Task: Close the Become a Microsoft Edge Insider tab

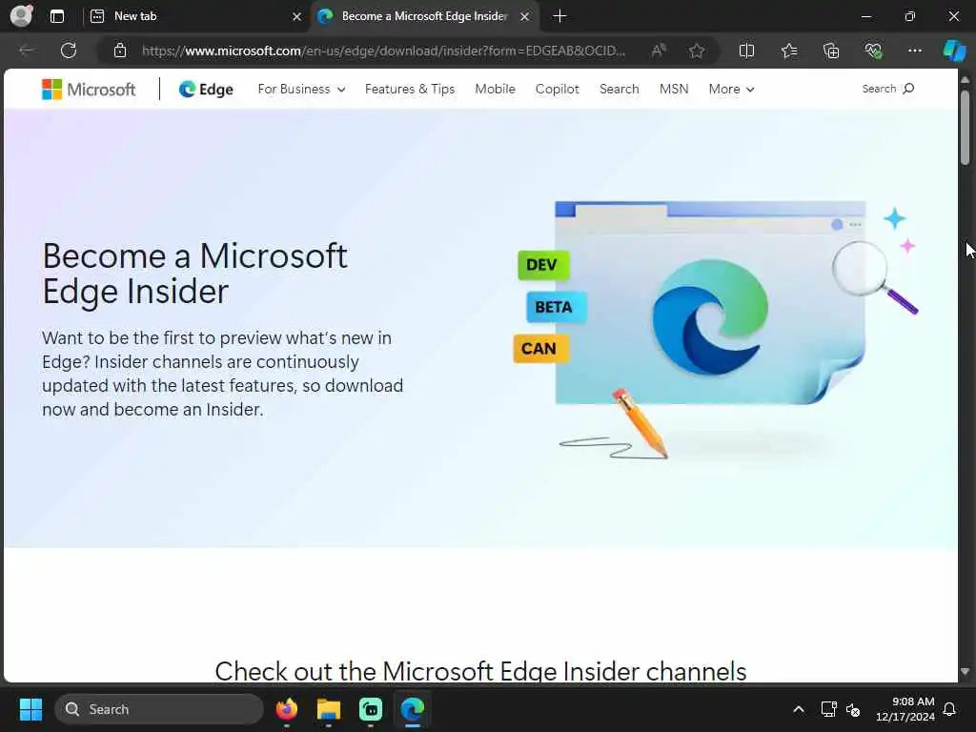Action: (x=525, y=17)
